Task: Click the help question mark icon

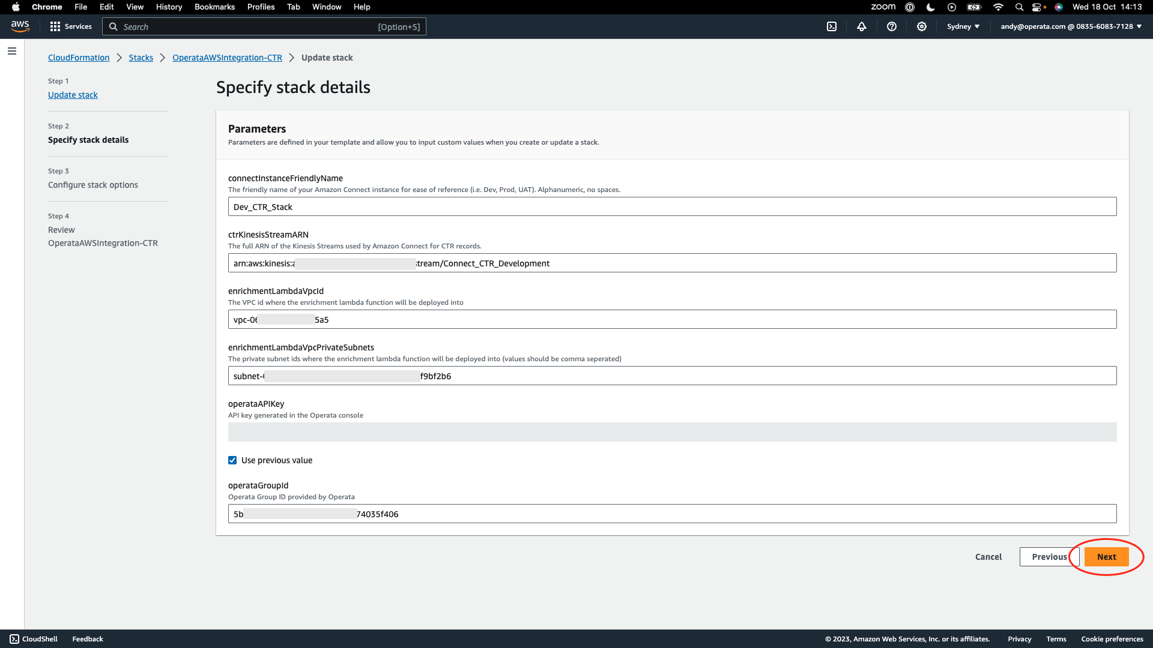Action: (892, 26)
